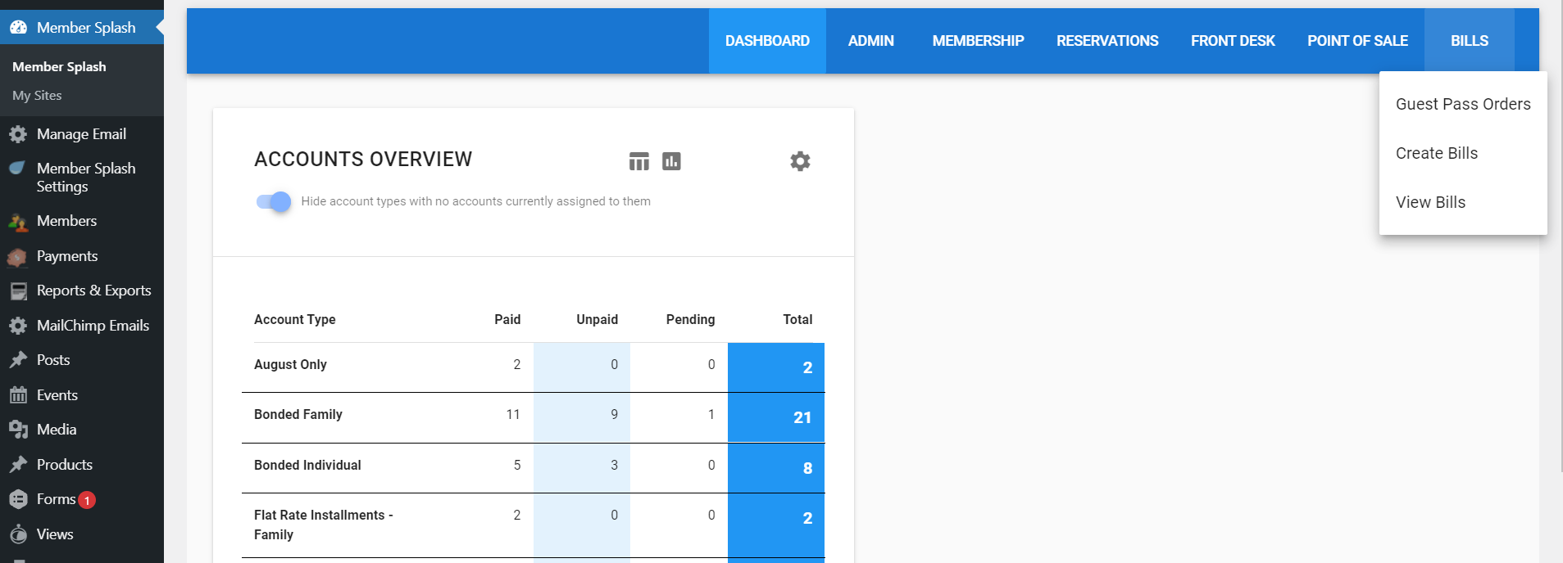Select the Bonded Individual account type
The image size is (1563, 563).
pos(307,466)
